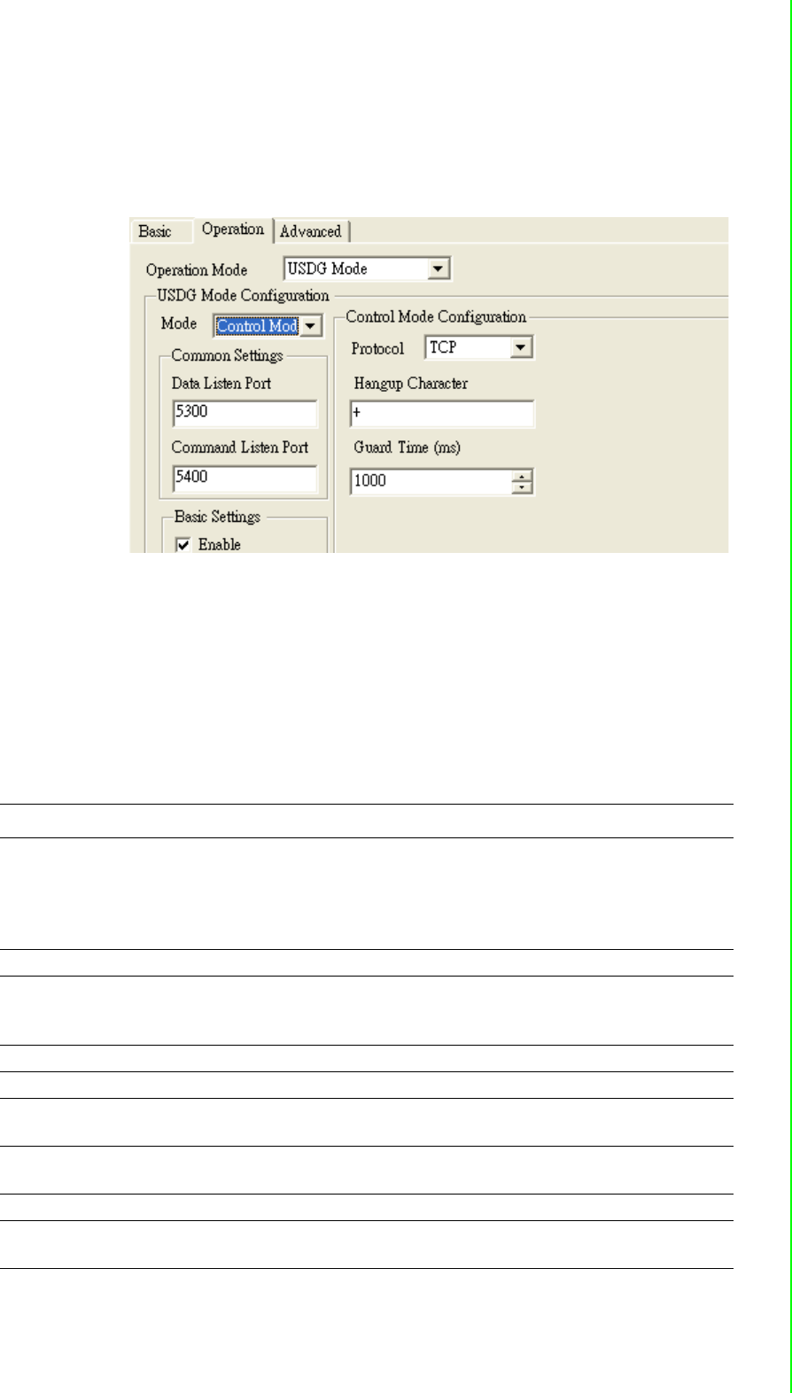792x1393 pixels.
Task: Click the Control Mode Configuration label
Action: 436,317
